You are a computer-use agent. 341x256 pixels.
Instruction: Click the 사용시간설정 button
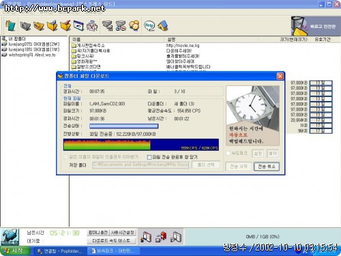tap(122, 233)
